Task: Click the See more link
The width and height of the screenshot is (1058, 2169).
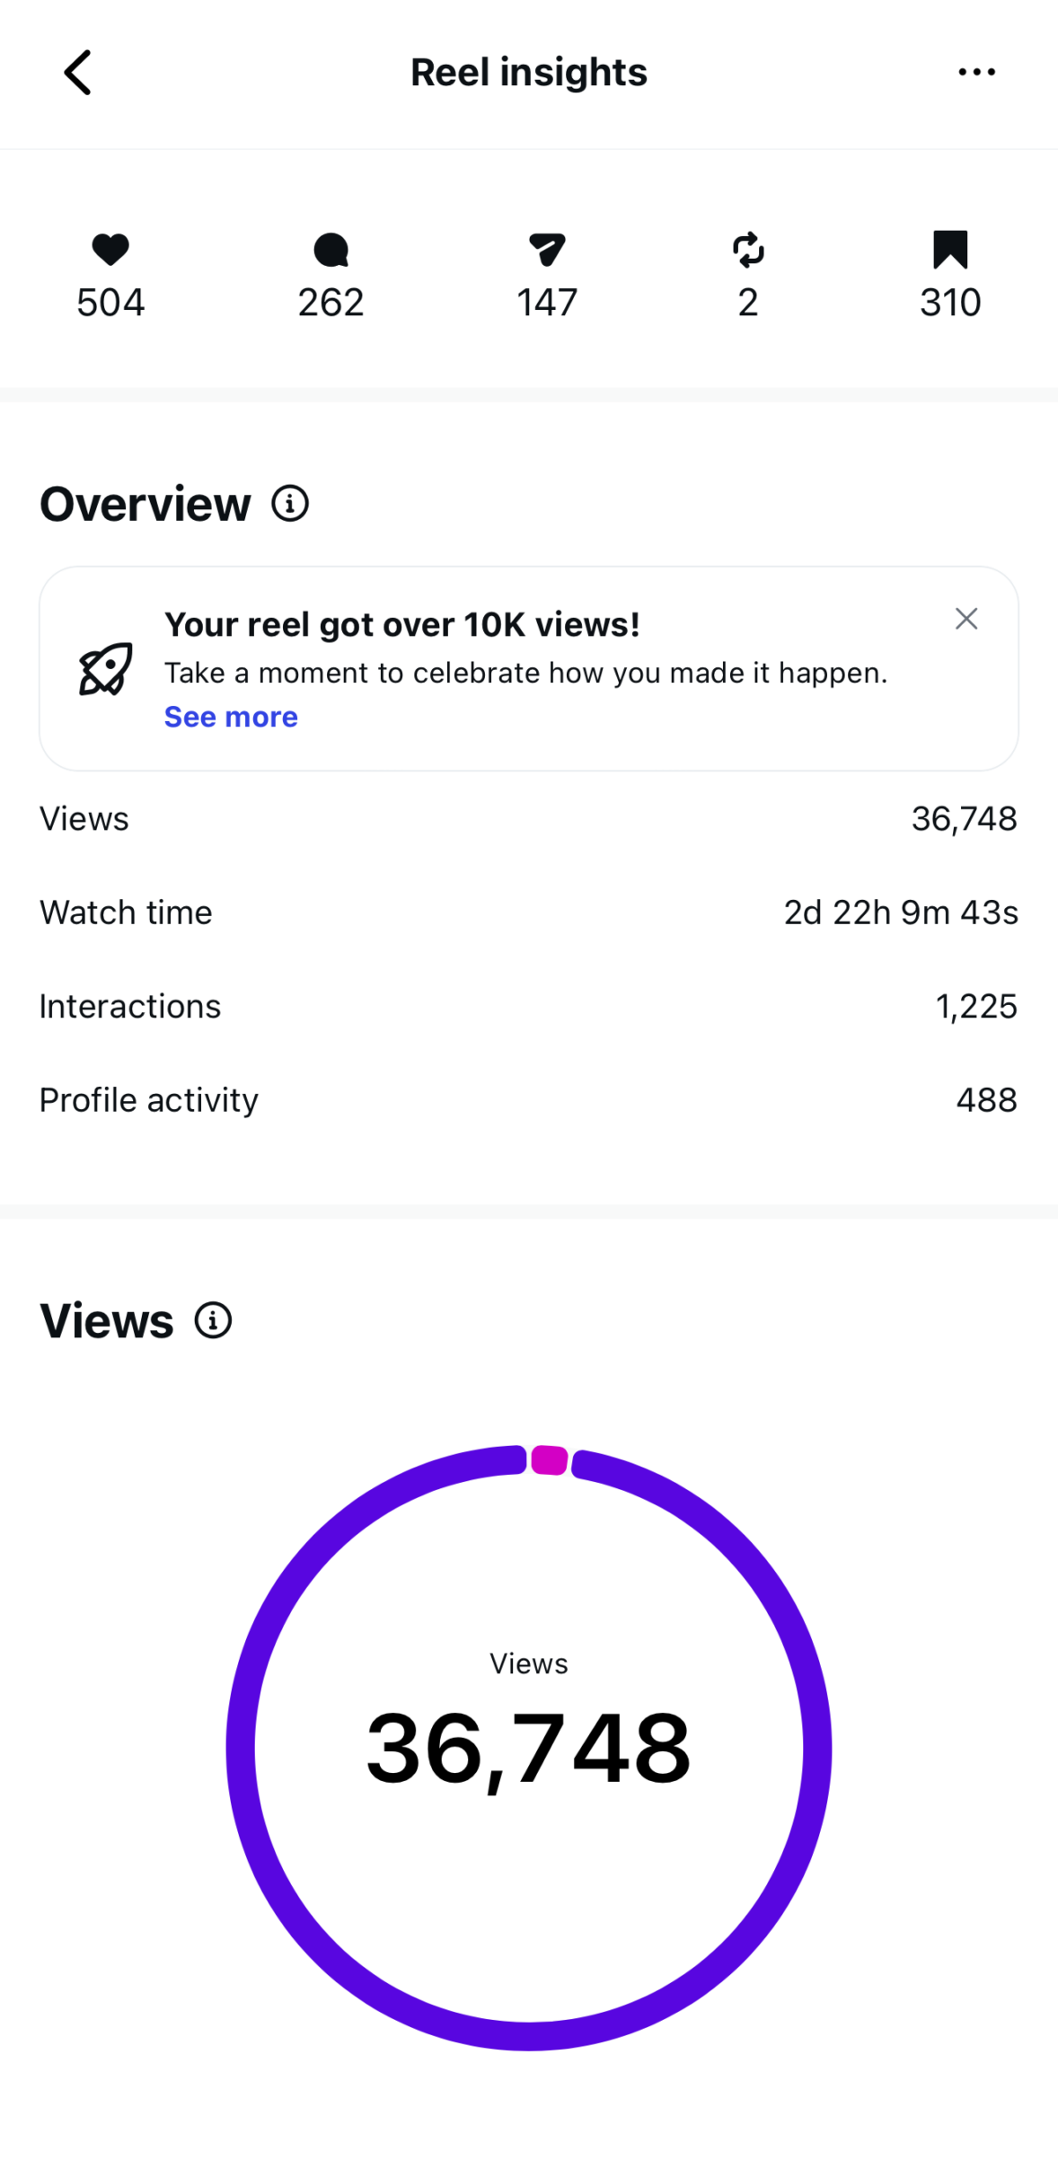Action: pyautogui.click(x=231, y=717)
